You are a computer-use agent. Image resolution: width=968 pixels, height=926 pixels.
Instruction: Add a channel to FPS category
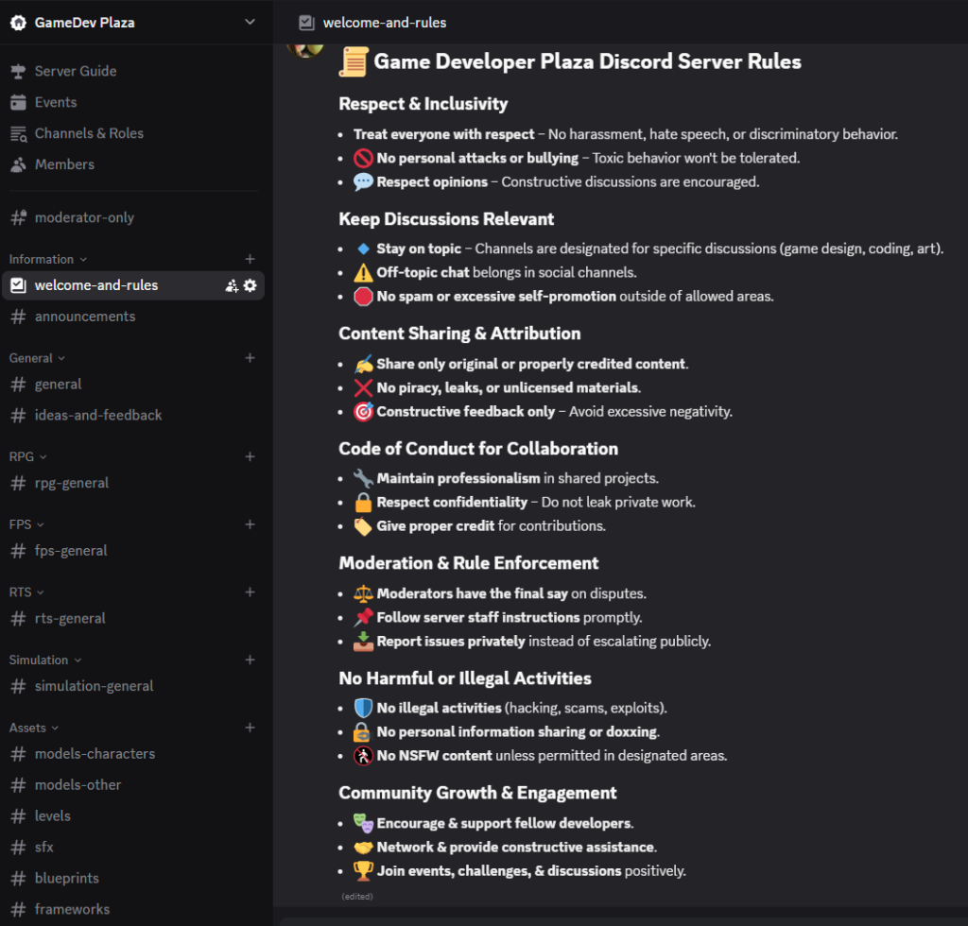tap(250, 524)
